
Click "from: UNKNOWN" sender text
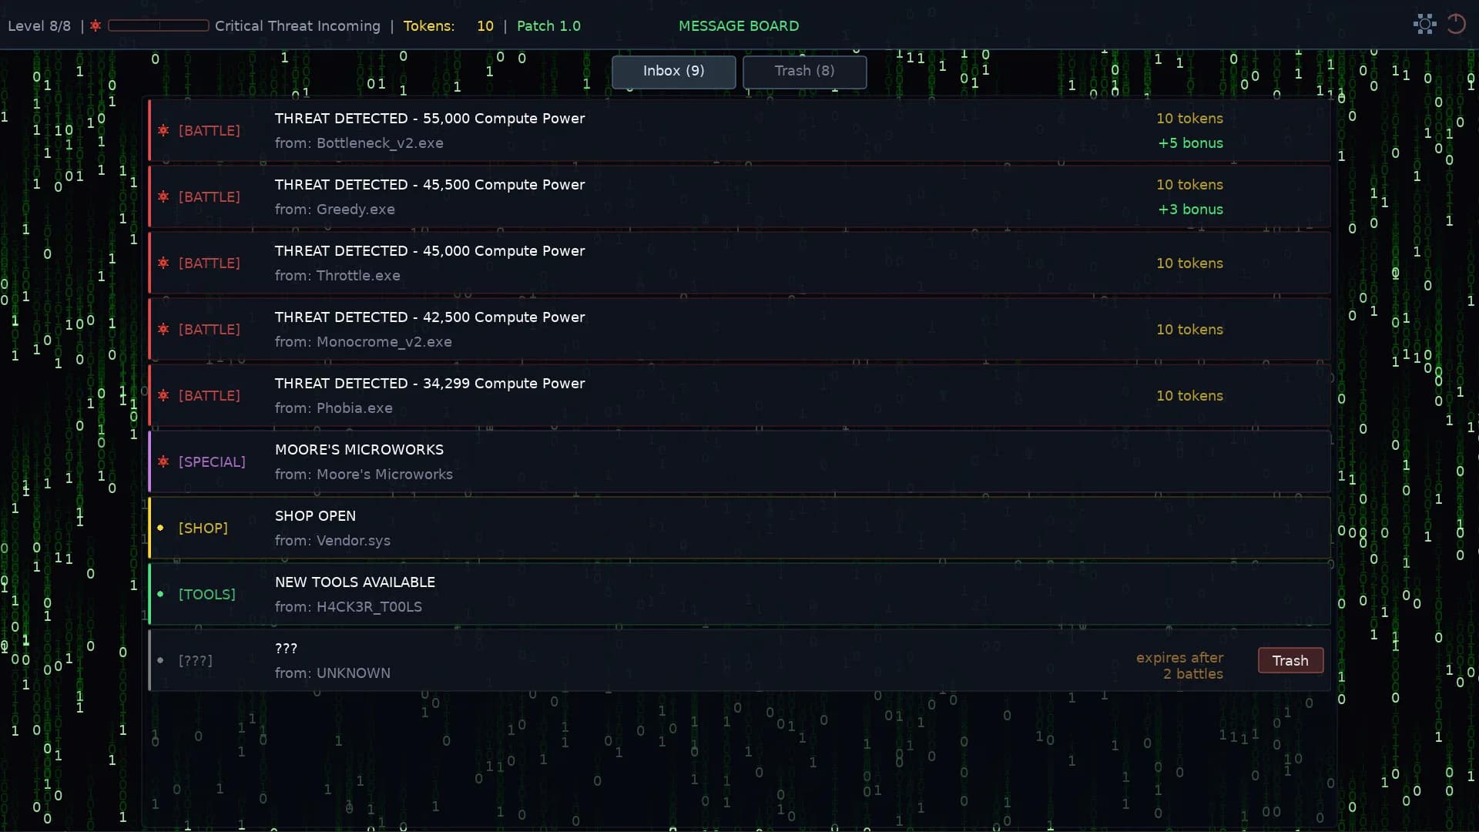click(333, 673)
